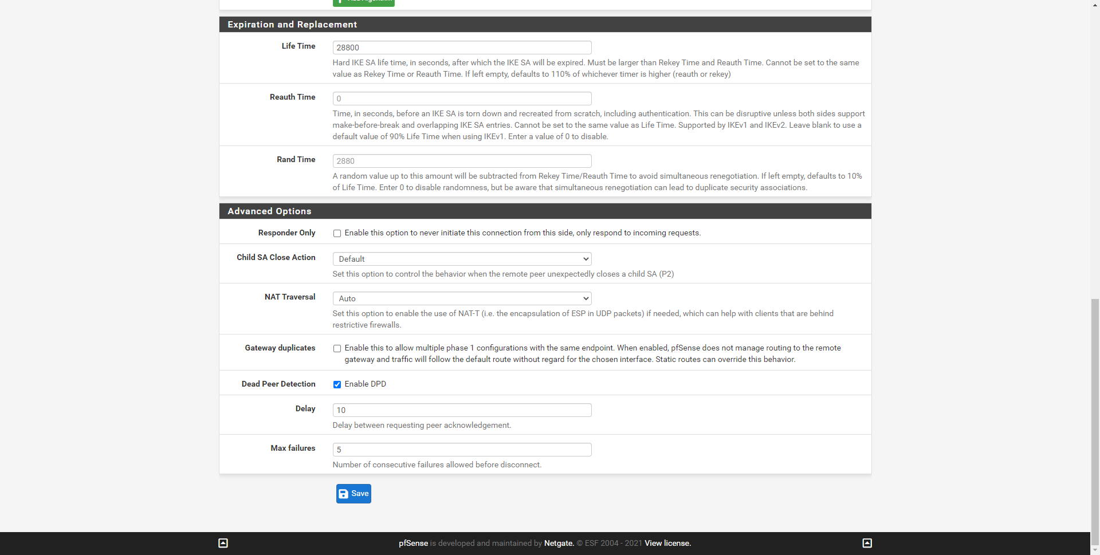Click the Expiration and Replacement section header
The width and height of the screenshot is (1100, 555).
(545, 25)
